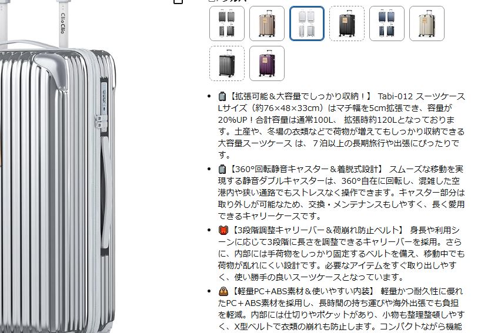Click luggage emoji beside 360°回転静音キャスター bullet
The width and height of the screenshot is (481, 333).
(x=222, y=169)
